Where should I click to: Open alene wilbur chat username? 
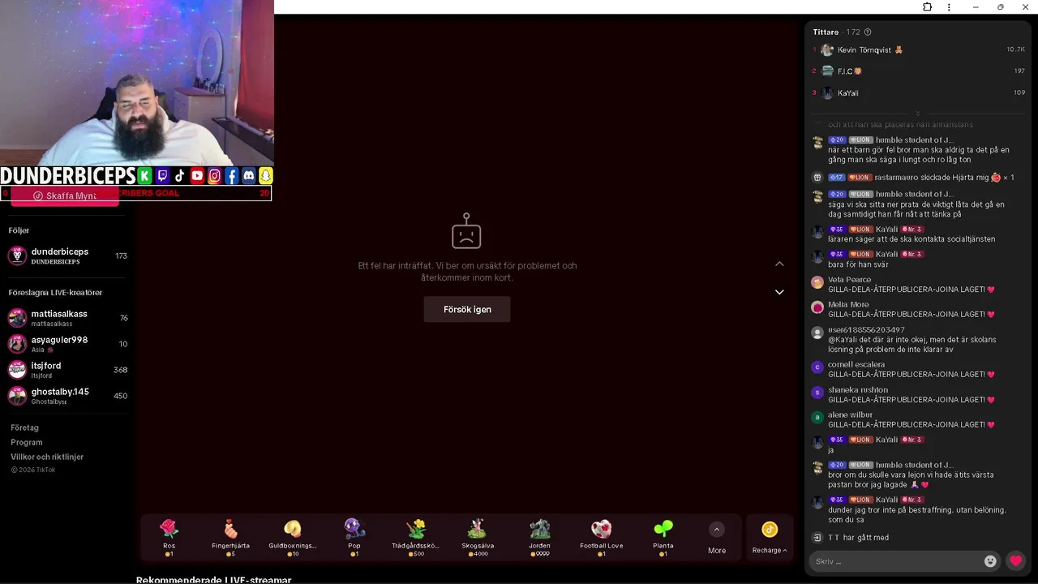(850, 415)
